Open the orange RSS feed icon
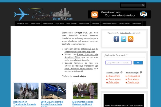 pyautogui.click(x=131, y=39)
